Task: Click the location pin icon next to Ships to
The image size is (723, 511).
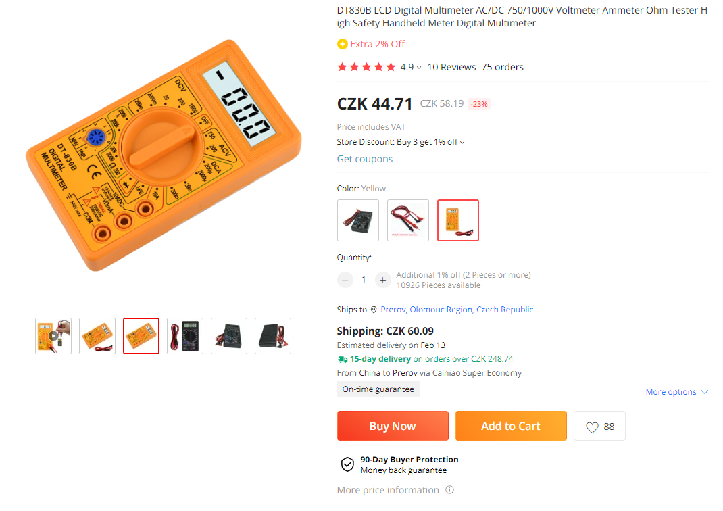Action: tap(374, 310)
